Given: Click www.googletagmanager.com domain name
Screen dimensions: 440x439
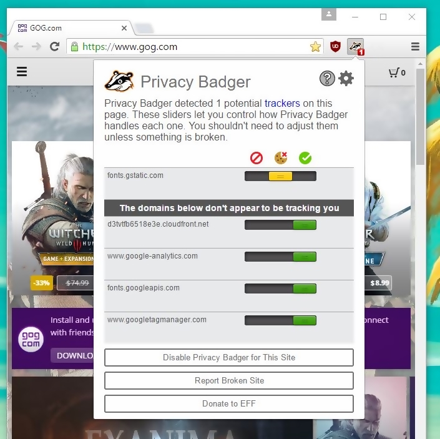Looking at the screenshot, I should 157,320.
